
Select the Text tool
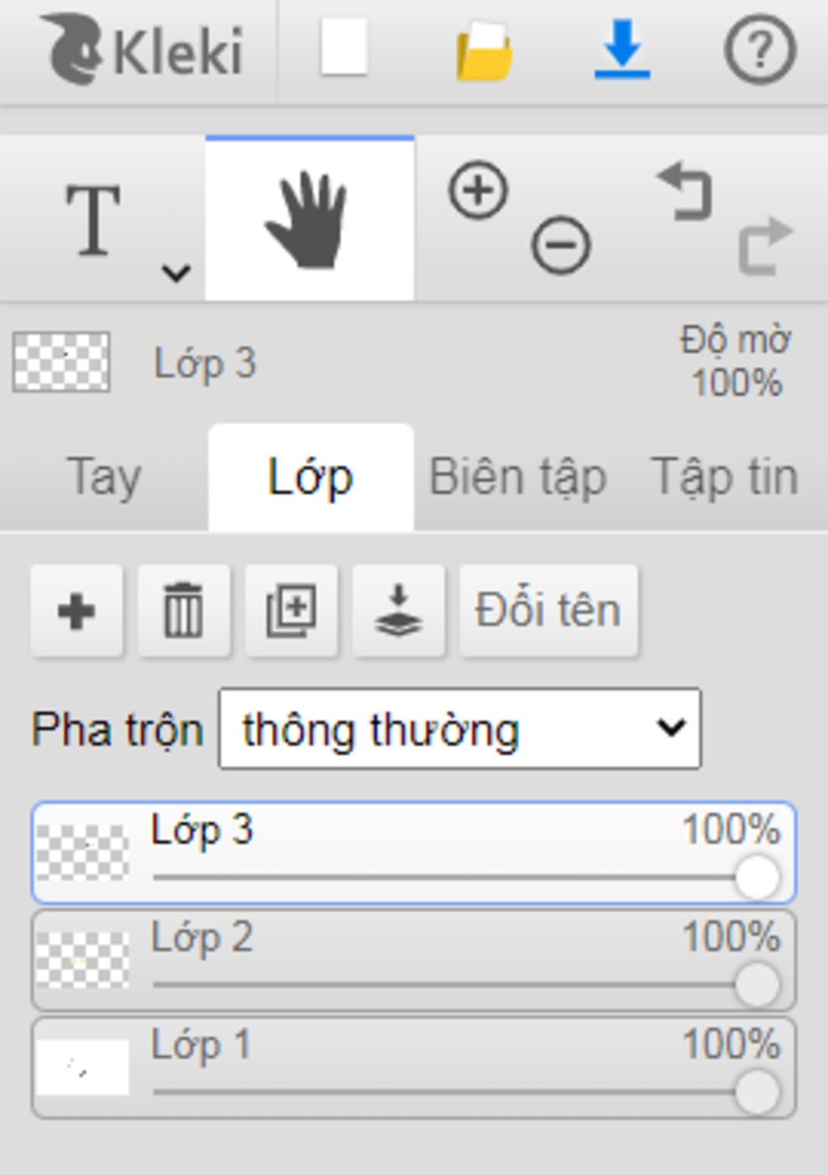pos(93,219)
